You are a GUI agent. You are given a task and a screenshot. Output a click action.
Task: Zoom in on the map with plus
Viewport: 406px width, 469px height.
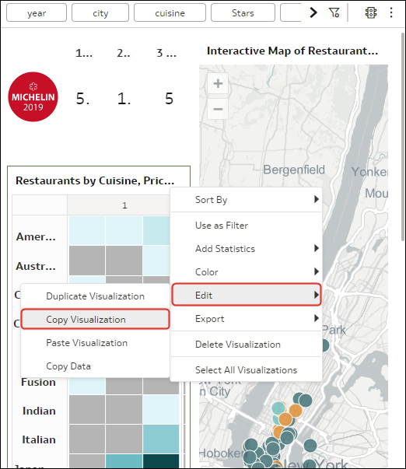point(218,83)
